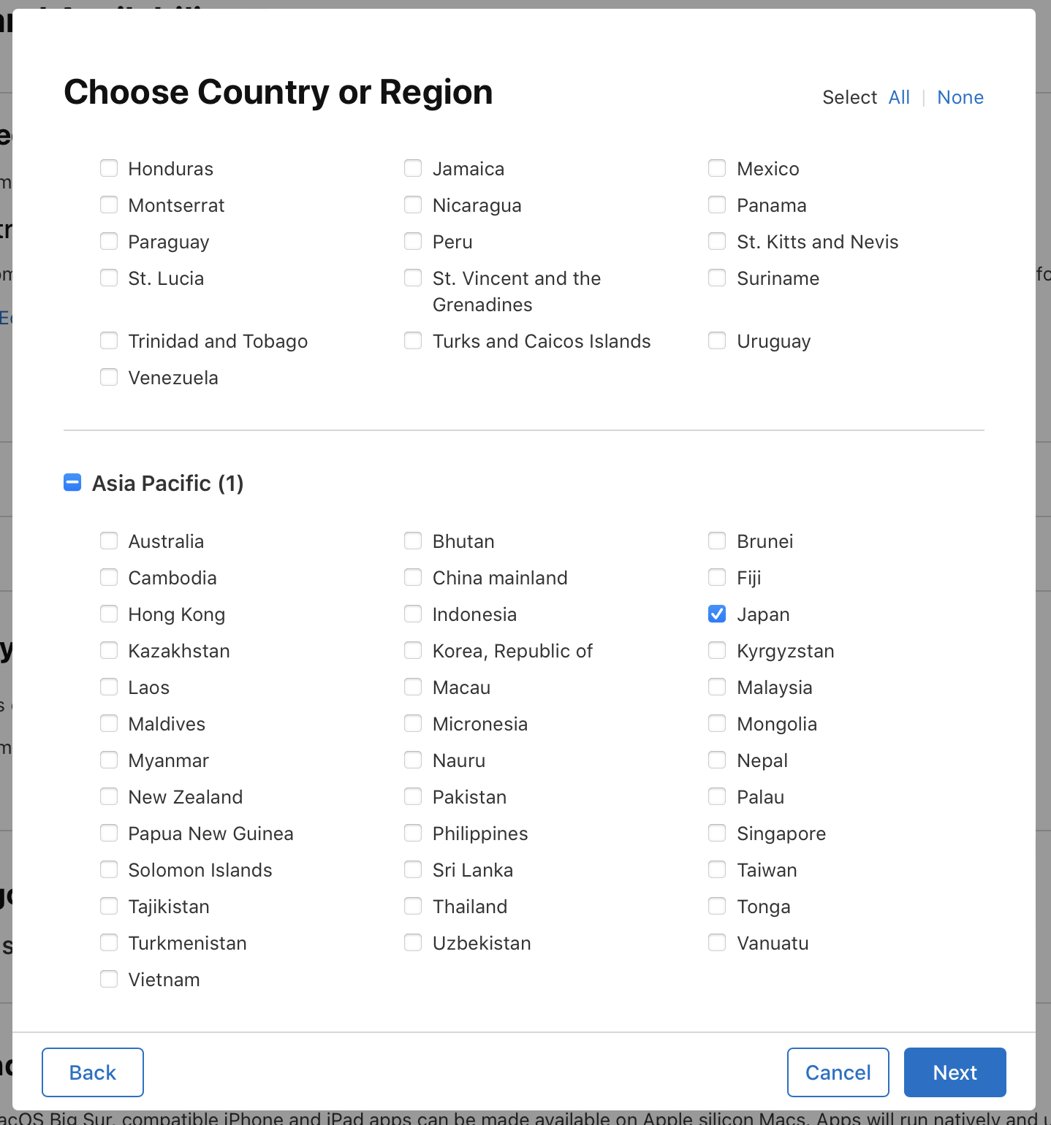Check China mainland availability
This screenshot has width=1051, height=1125.
[x=413, y=577]
